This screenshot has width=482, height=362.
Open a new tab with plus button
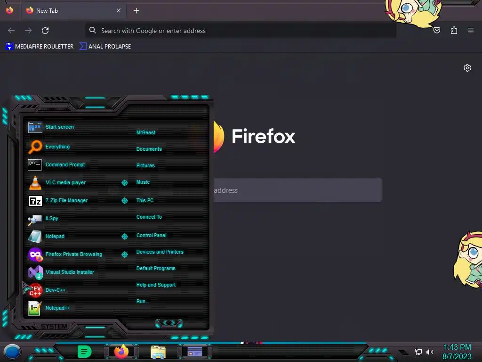(x=136, y=11)
